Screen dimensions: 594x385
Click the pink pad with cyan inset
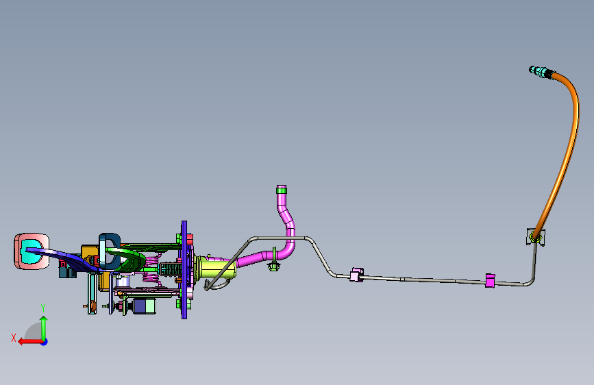point(32,251)
